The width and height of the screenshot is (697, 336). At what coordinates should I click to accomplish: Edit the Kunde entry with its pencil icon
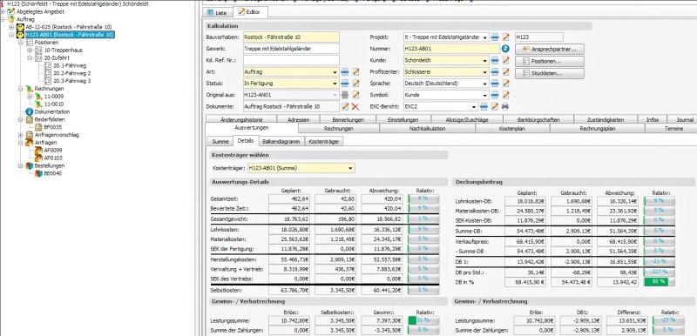[506, 60]
